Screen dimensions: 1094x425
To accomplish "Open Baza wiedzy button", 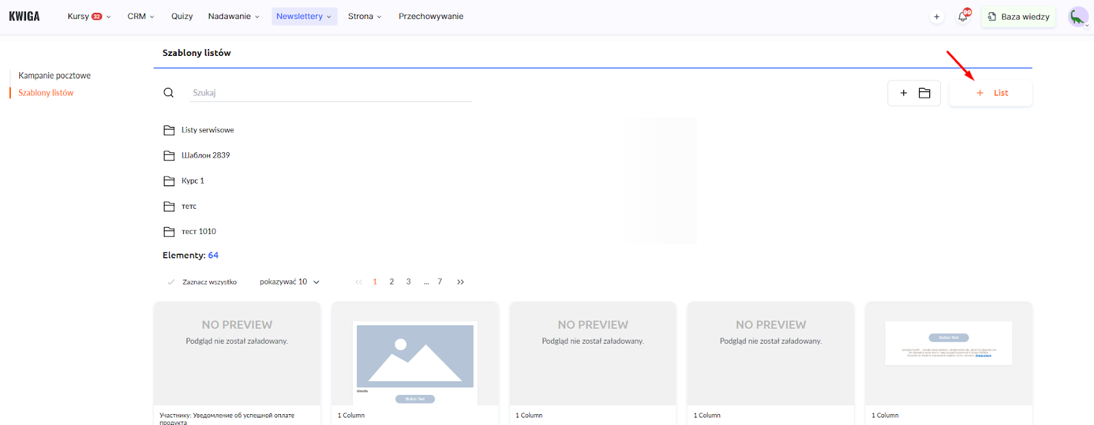I will [x=1019, y=16].
